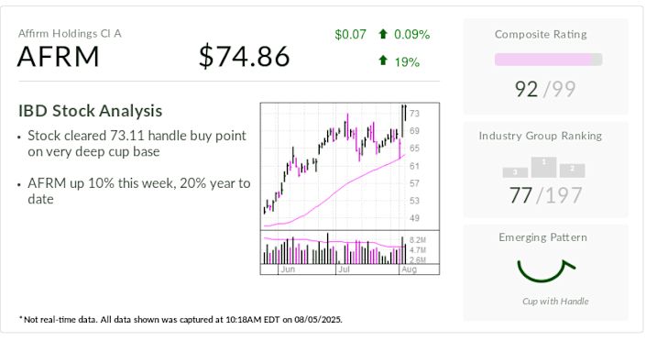Click the Emerging Pattern panel title

[542, 237]
